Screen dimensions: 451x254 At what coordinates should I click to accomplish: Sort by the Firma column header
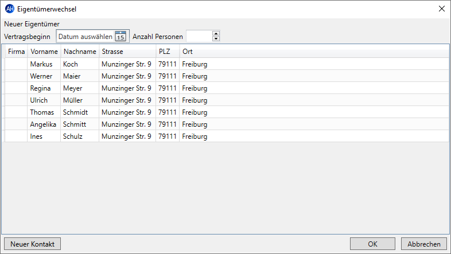click(x=16, y=52)
